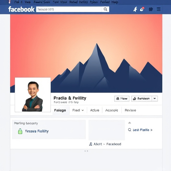Screen dimensions: 171x171
Task: Open the hamburger menu icon
Action: click(159, 9)
